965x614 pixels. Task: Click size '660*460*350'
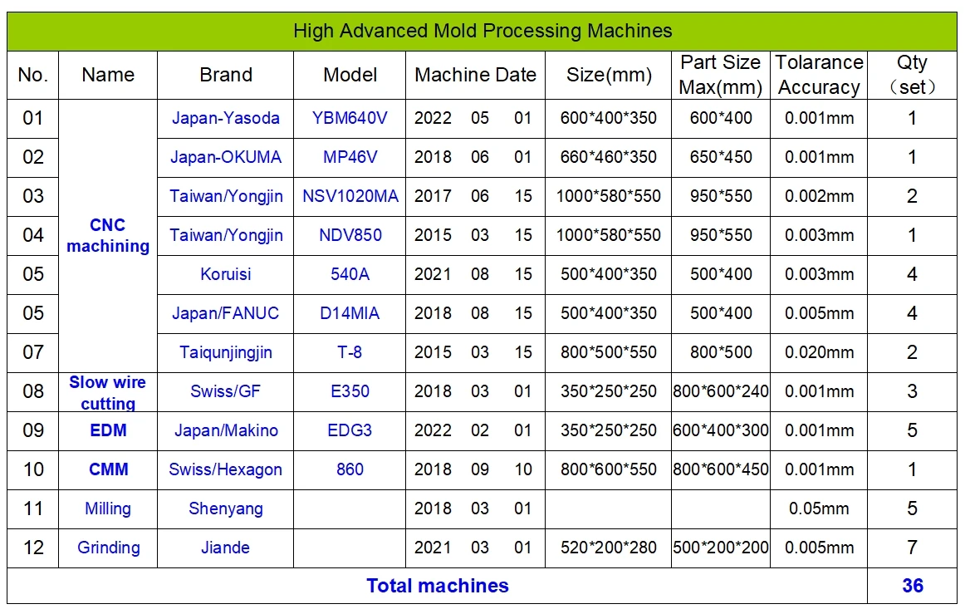pyautogui.click(x=609, y=158)
